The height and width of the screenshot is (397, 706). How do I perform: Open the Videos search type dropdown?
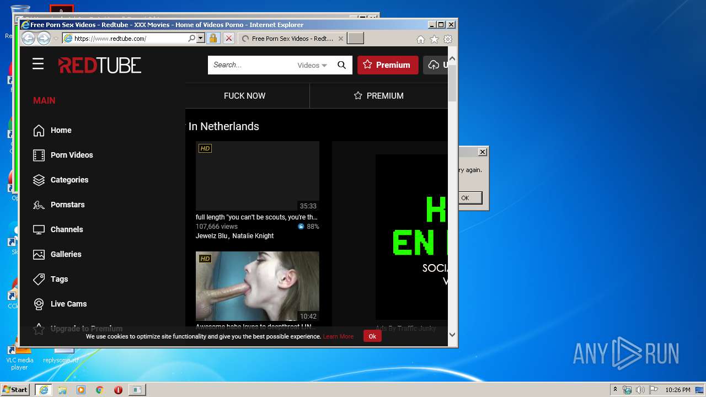coord(312,65)
